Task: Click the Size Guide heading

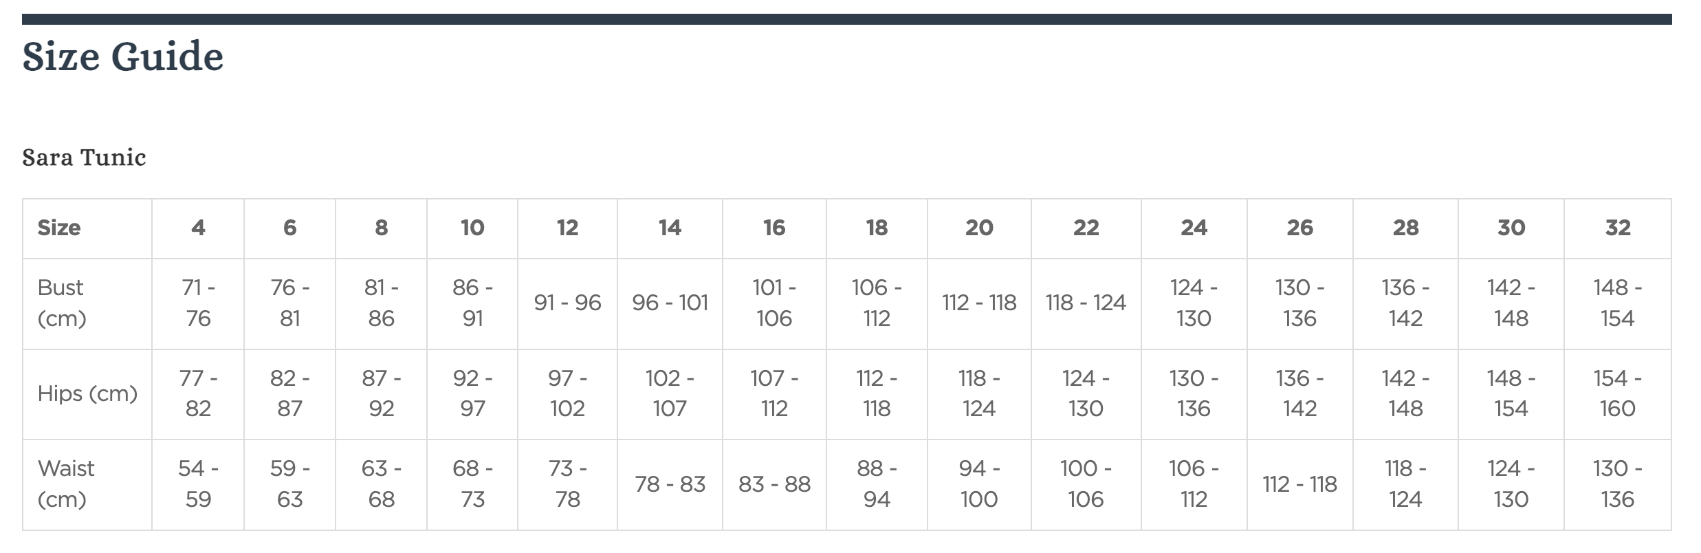Action: [122, 56]
